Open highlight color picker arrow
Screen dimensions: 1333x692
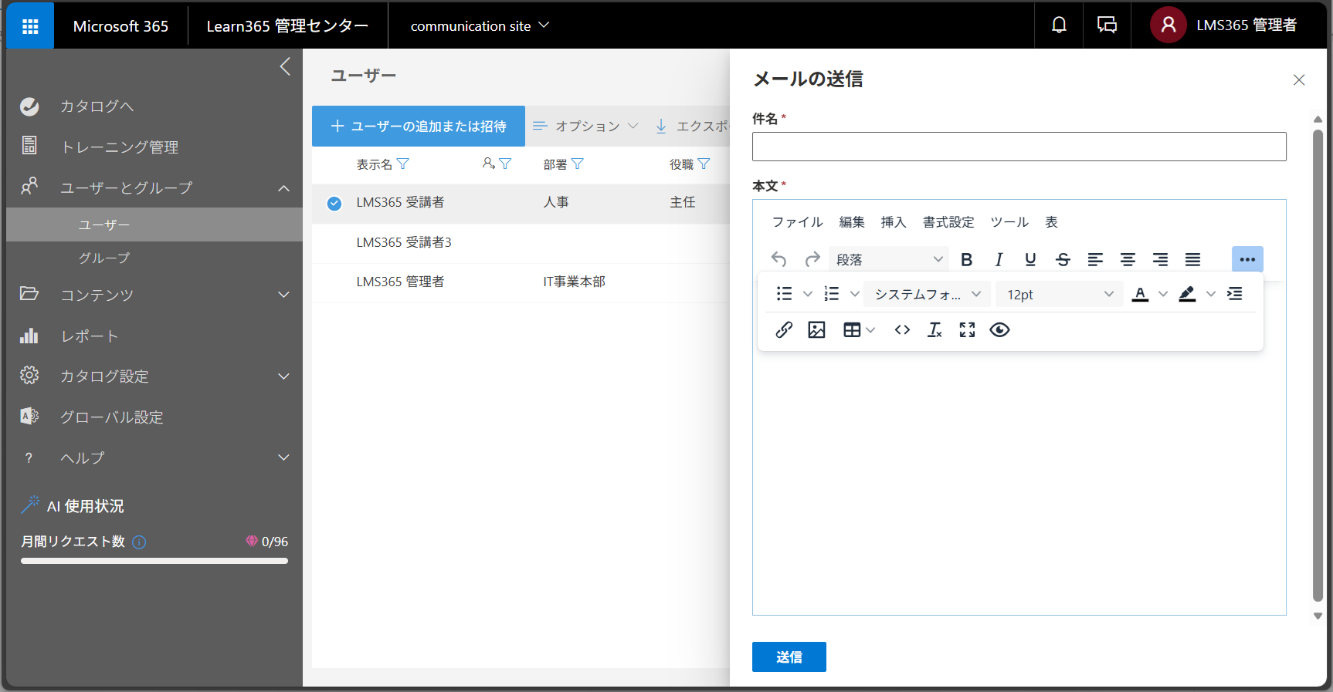(1211, 294)
